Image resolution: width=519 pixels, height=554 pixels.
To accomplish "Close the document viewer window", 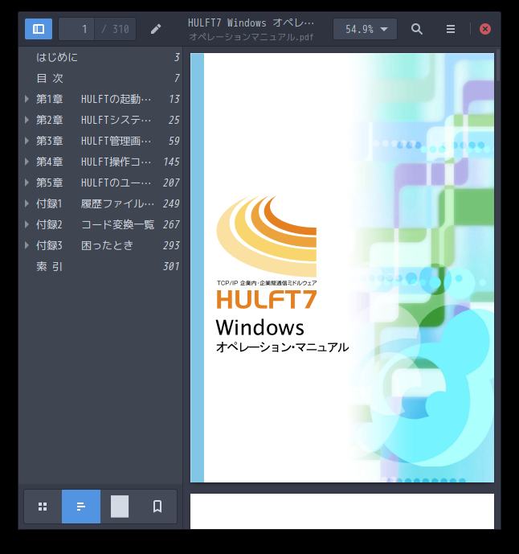I will click(485, 29).
